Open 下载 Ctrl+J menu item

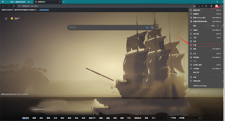206,38
